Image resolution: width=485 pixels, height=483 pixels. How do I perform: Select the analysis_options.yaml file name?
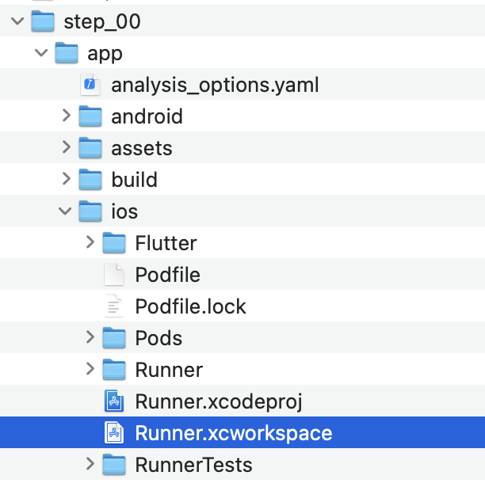(x=215, y=85)
